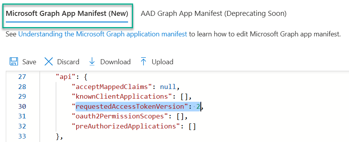The height and width of the screenshot is (142, 349).
Task: Click the Discard button label
Action: [68, 62]
